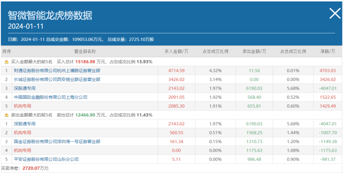Open 平安证券股份有限公司山东分公司 link

tap(46, 159)
